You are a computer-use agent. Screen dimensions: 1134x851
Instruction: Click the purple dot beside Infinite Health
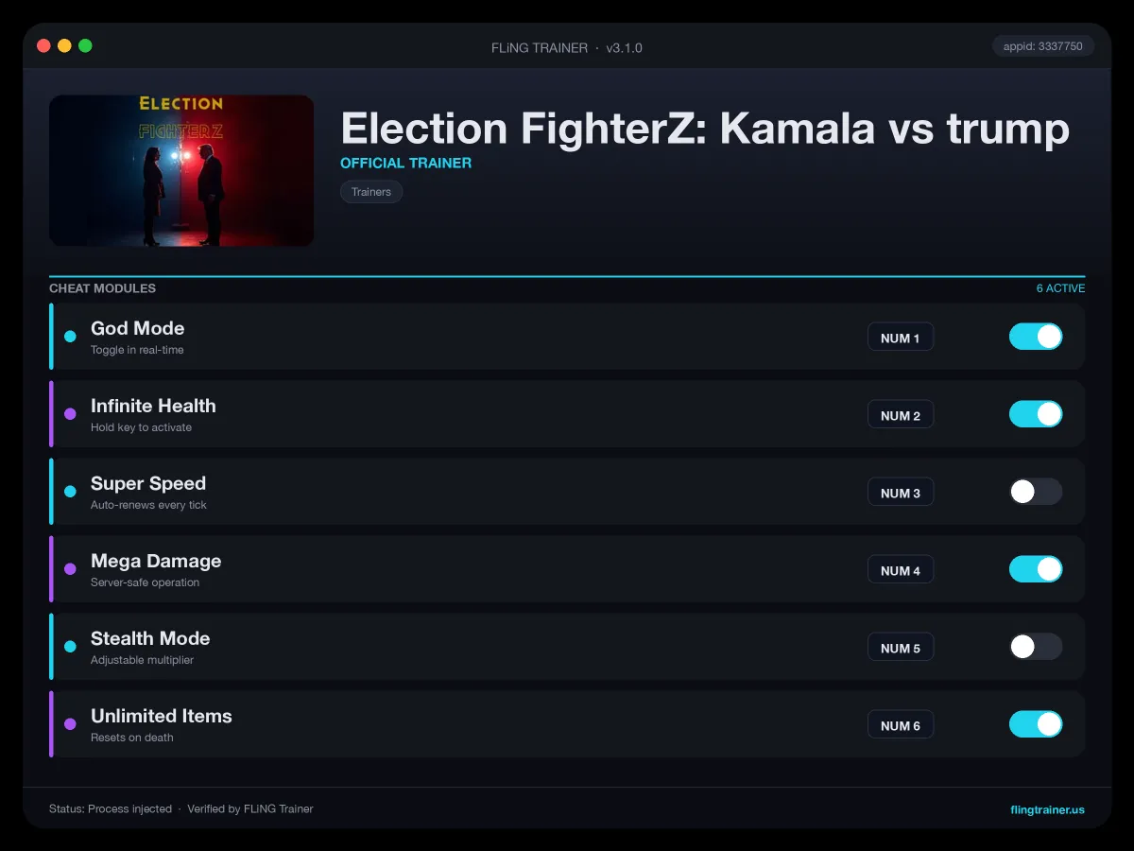pyautogui.click(x=70, y=414)
